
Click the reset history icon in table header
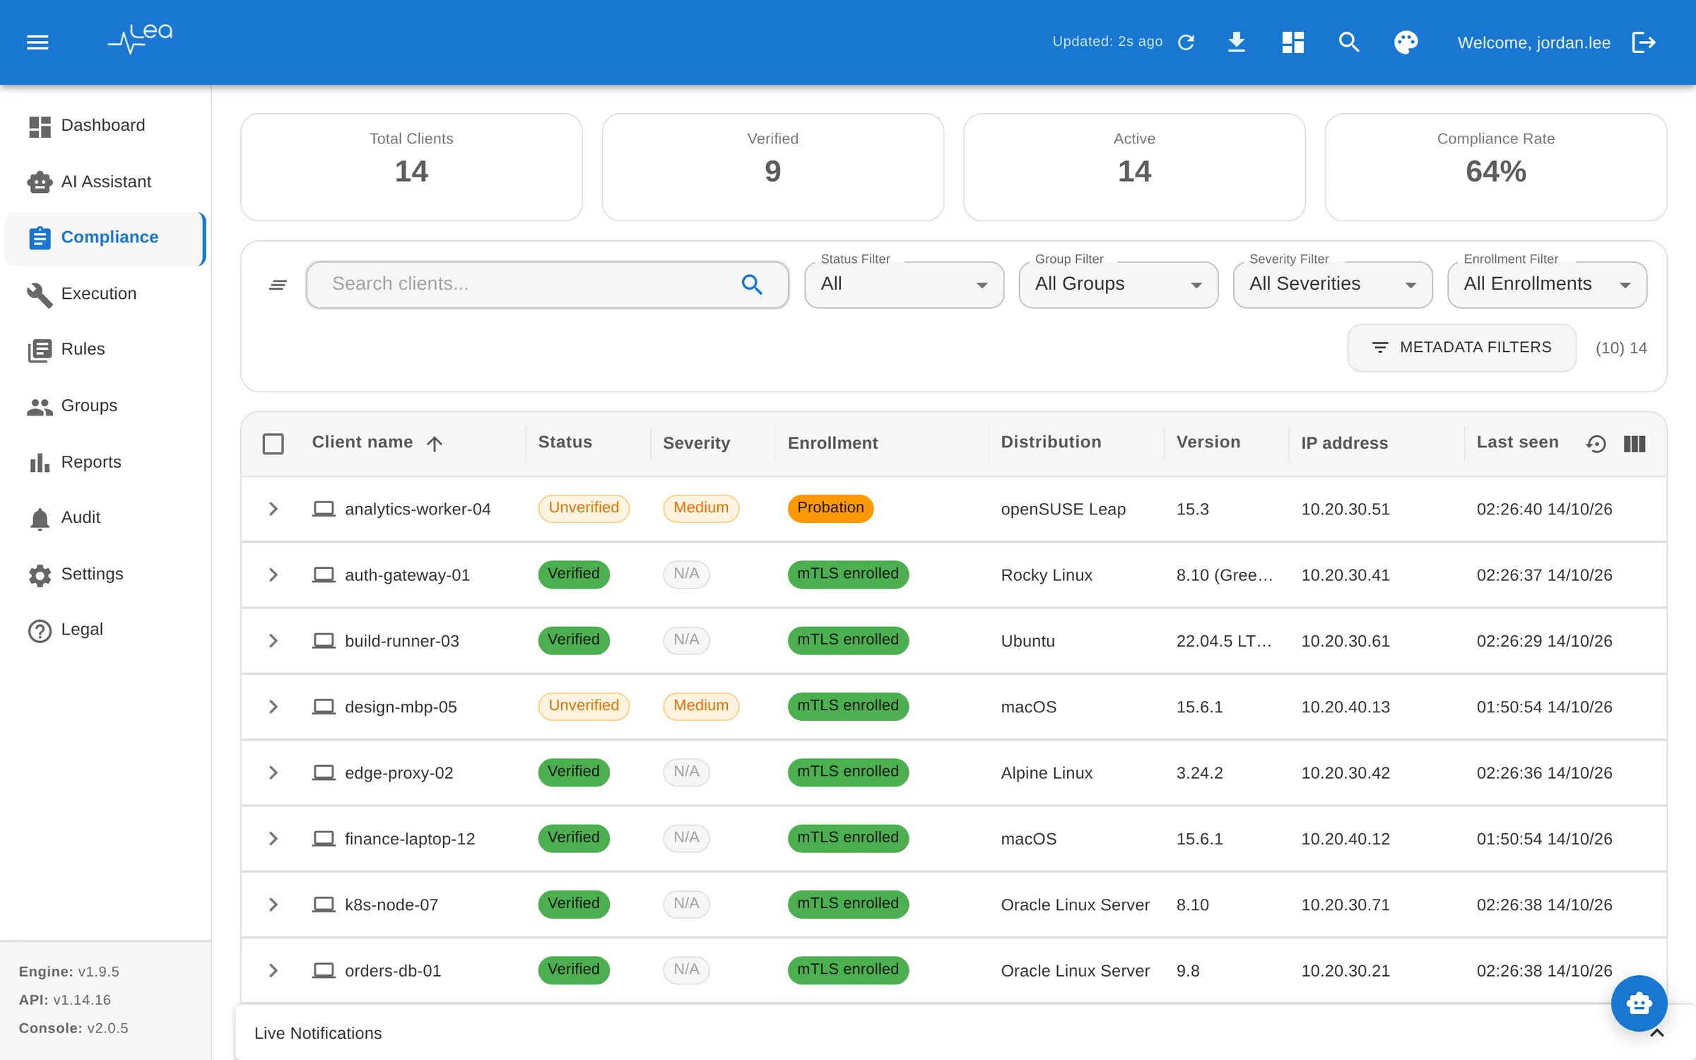1596,444
